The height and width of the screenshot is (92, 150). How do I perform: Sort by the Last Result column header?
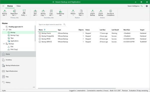point(115,30)
